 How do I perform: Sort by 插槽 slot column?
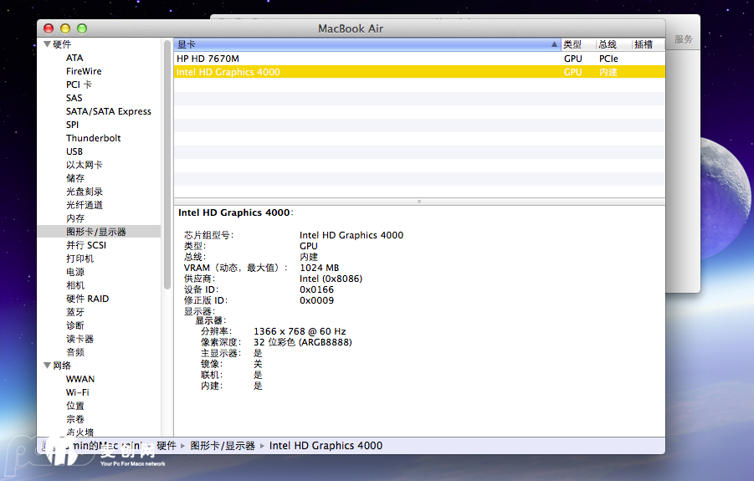pos(648,44)
